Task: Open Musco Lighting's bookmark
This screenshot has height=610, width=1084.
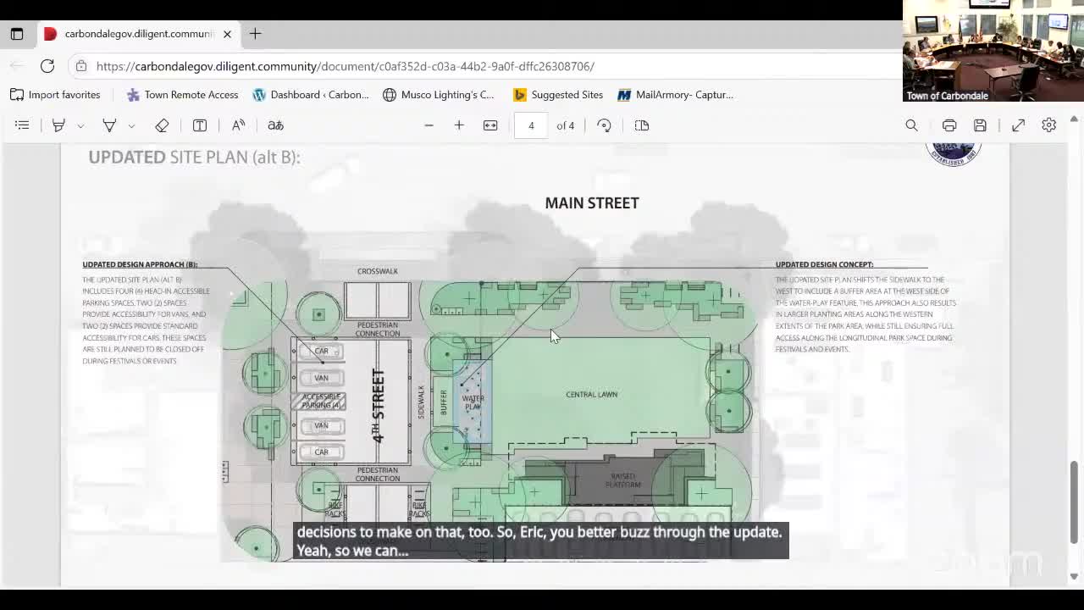Action: coord(439,95)
